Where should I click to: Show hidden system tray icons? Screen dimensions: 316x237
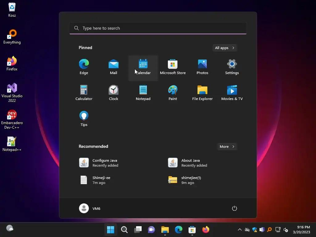coord(239,230)
